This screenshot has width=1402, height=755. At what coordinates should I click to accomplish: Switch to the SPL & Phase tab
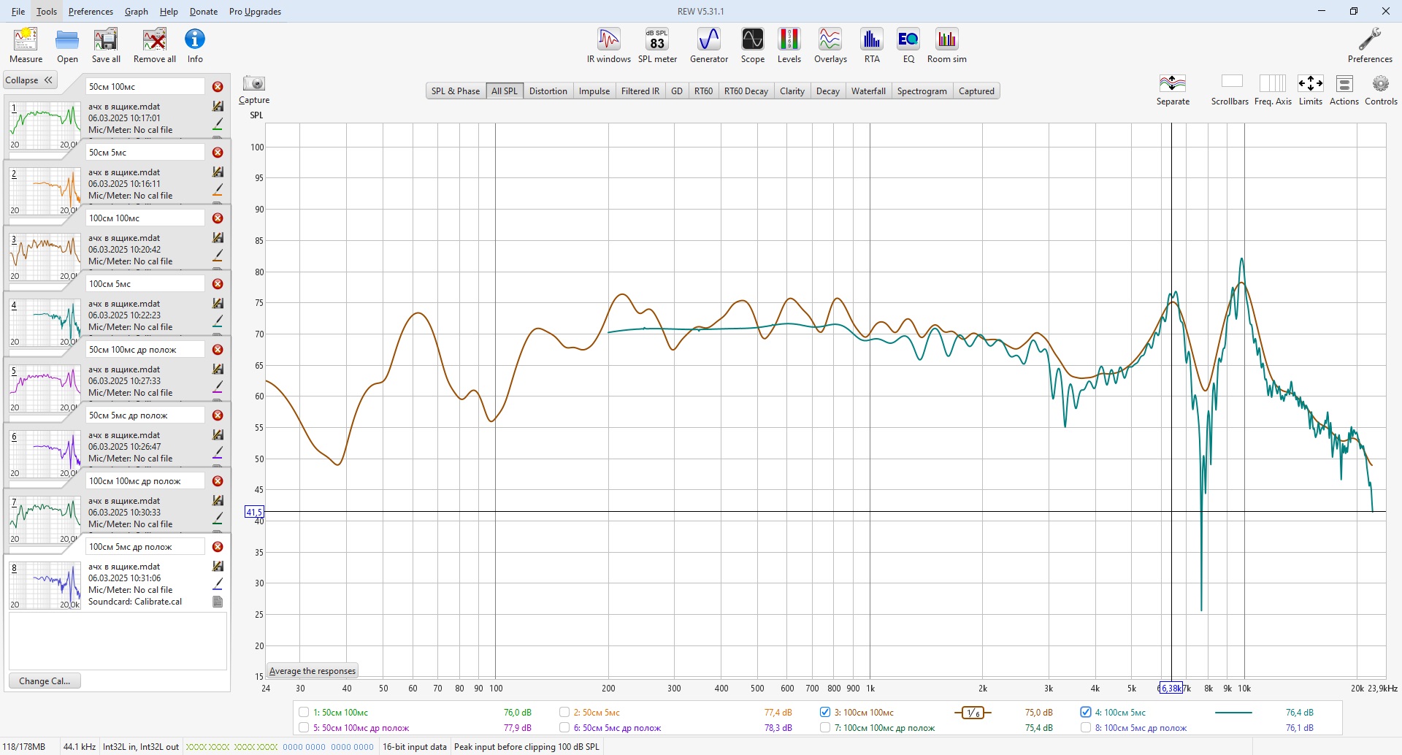tap(456, 91)
